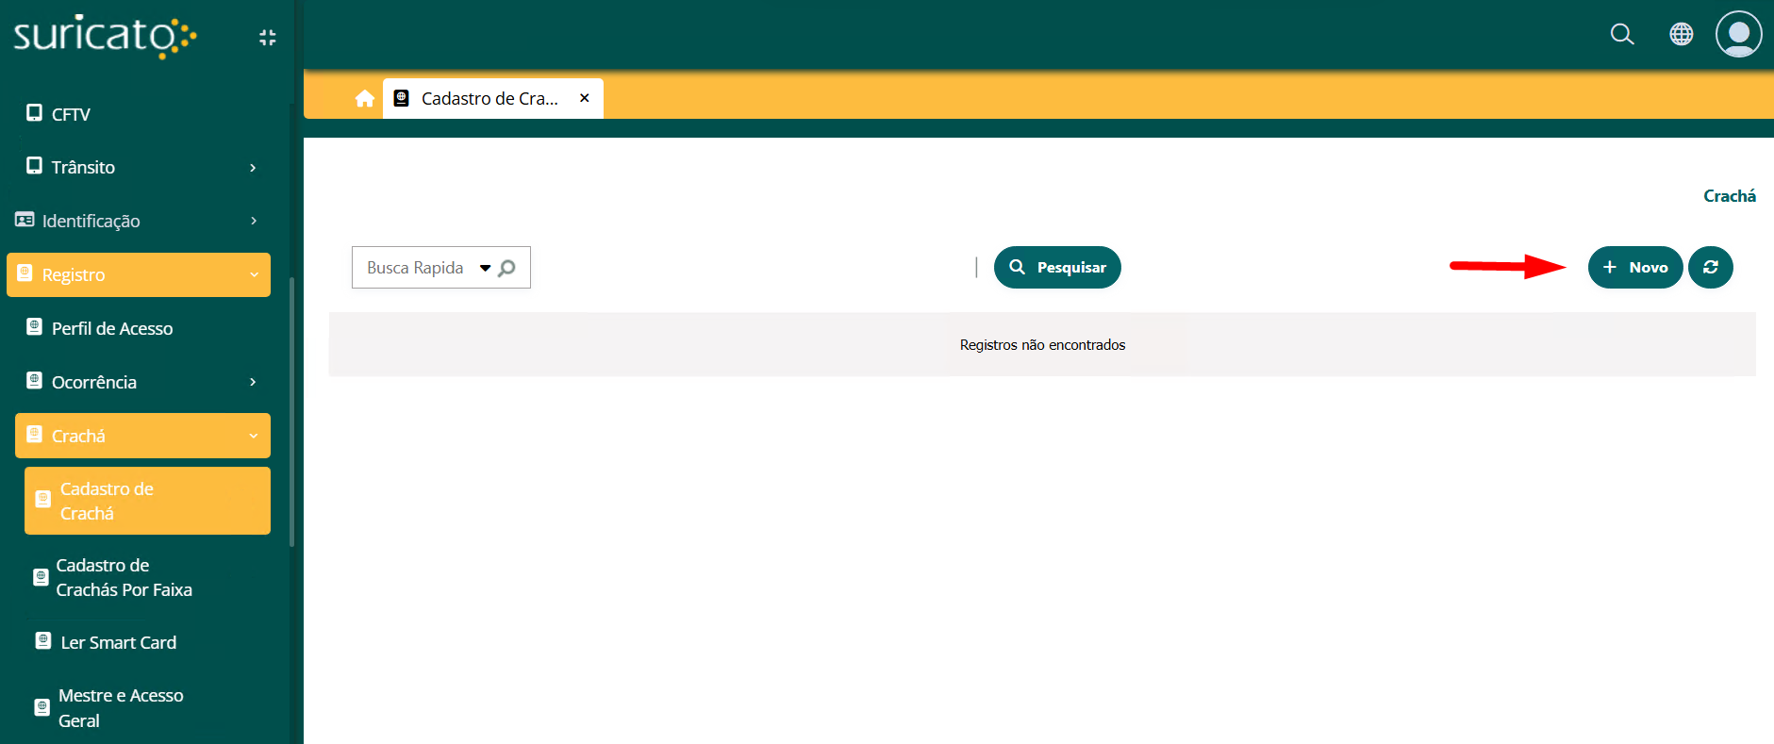Open the search magnifier in the header
Viewport: 1774px width, 744px height.
(x=1622, y=35)
